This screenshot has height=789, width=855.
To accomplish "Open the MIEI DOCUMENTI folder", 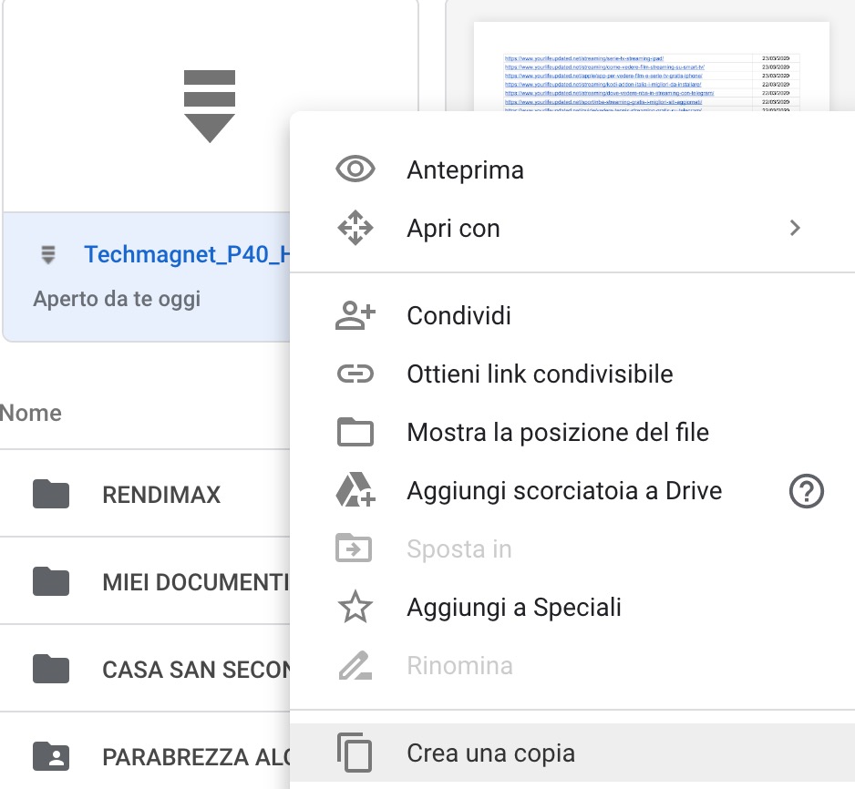I will pos(195,582).
